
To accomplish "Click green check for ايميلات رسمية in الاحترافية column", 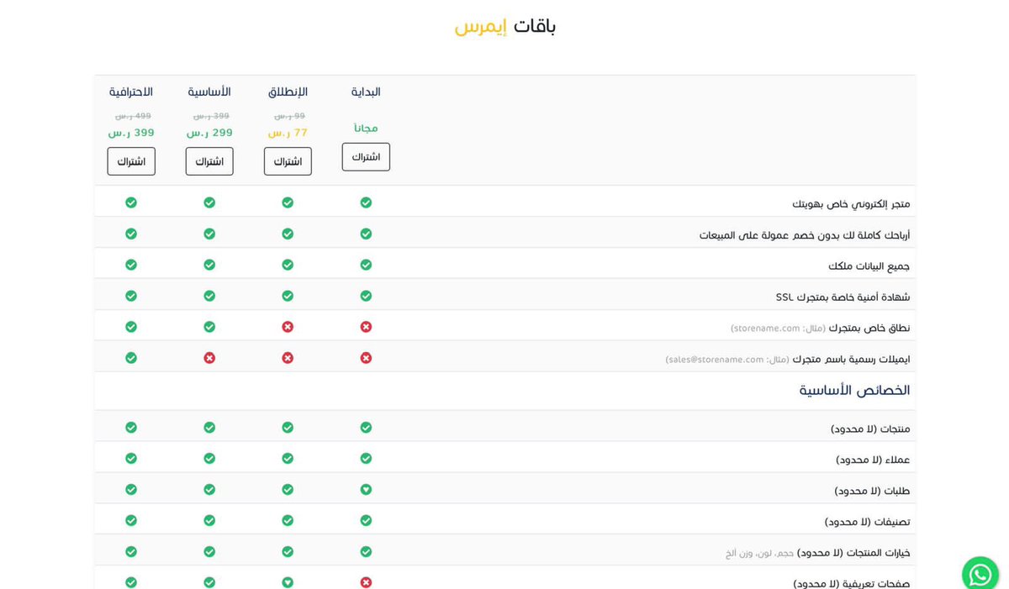I will point(131,358).
